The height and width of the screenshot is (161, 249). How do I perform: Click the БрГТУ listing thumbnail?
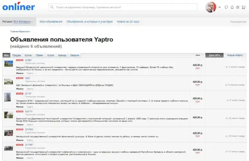point(8,115)
